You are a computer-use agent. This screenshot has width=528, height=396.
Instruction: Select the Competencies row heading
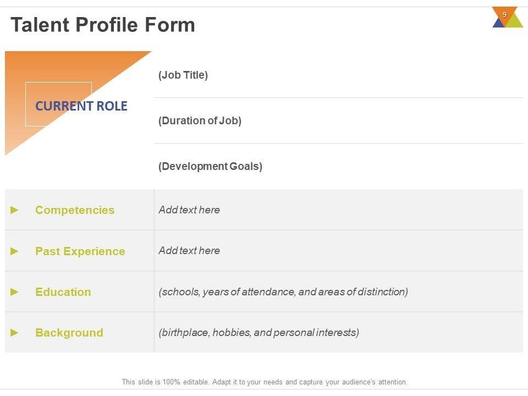click(x=75, y=210)
